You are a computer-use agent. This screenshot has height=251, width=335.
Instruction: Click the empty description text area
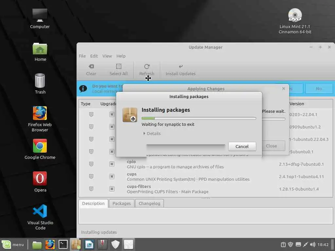(x=205, y=216)
